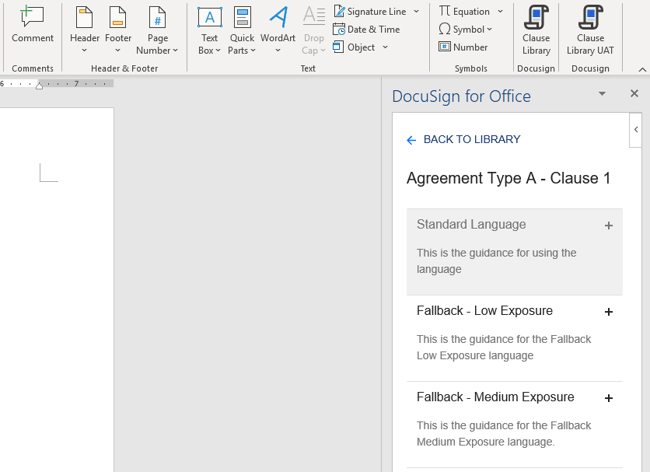Image resolution: width=650 pixels, height=472 pixels.
Task: Open the Object dropdown arrow
Action: click(x=384, y=47)
